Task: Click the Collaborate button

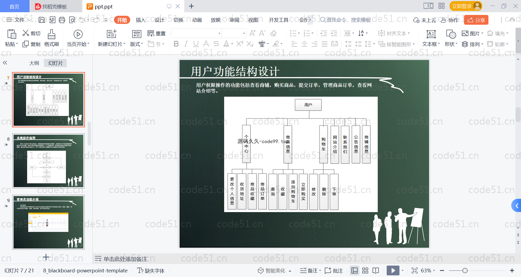Action: tap(450, 20)
